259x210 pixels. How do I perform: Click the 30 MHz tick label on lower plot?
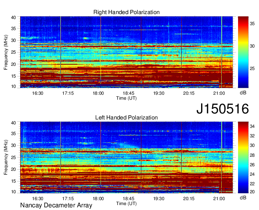click(x=13, y=145)
